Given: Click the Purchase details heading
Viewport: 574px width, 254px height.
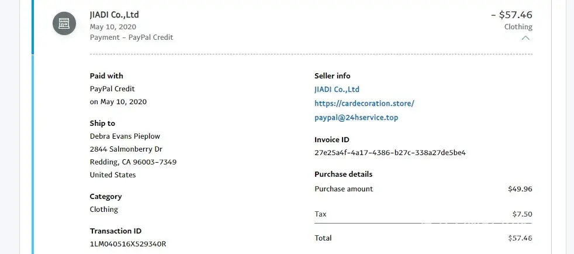Looking at the screenshot, I should click(x=343, y=174).
